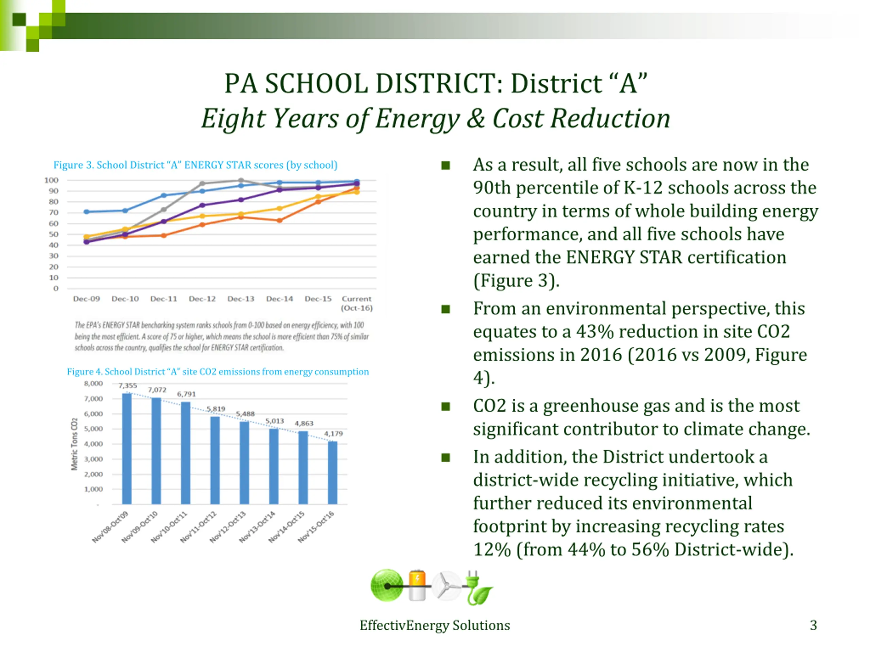870x652 pixels.
Task: Click the 6,791 bar value label
Action: click(186, 394)
